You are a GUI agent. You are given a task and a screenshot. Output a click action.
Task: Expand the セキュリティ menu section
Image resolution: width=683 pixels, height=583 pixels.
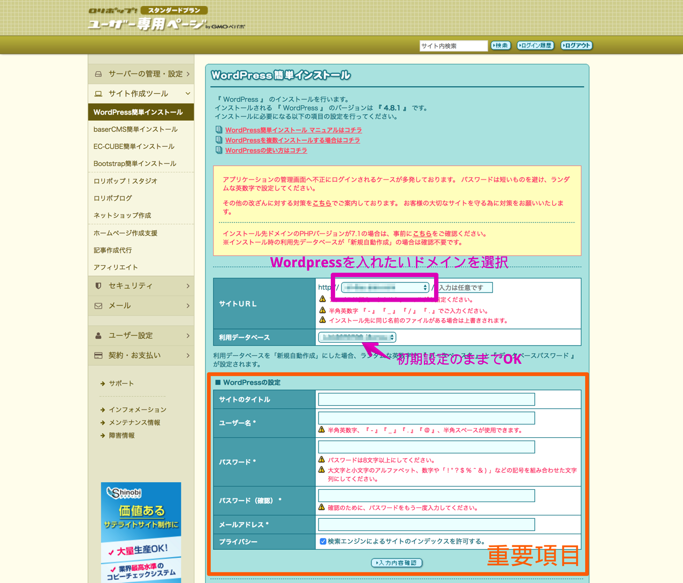coord(141,286)
